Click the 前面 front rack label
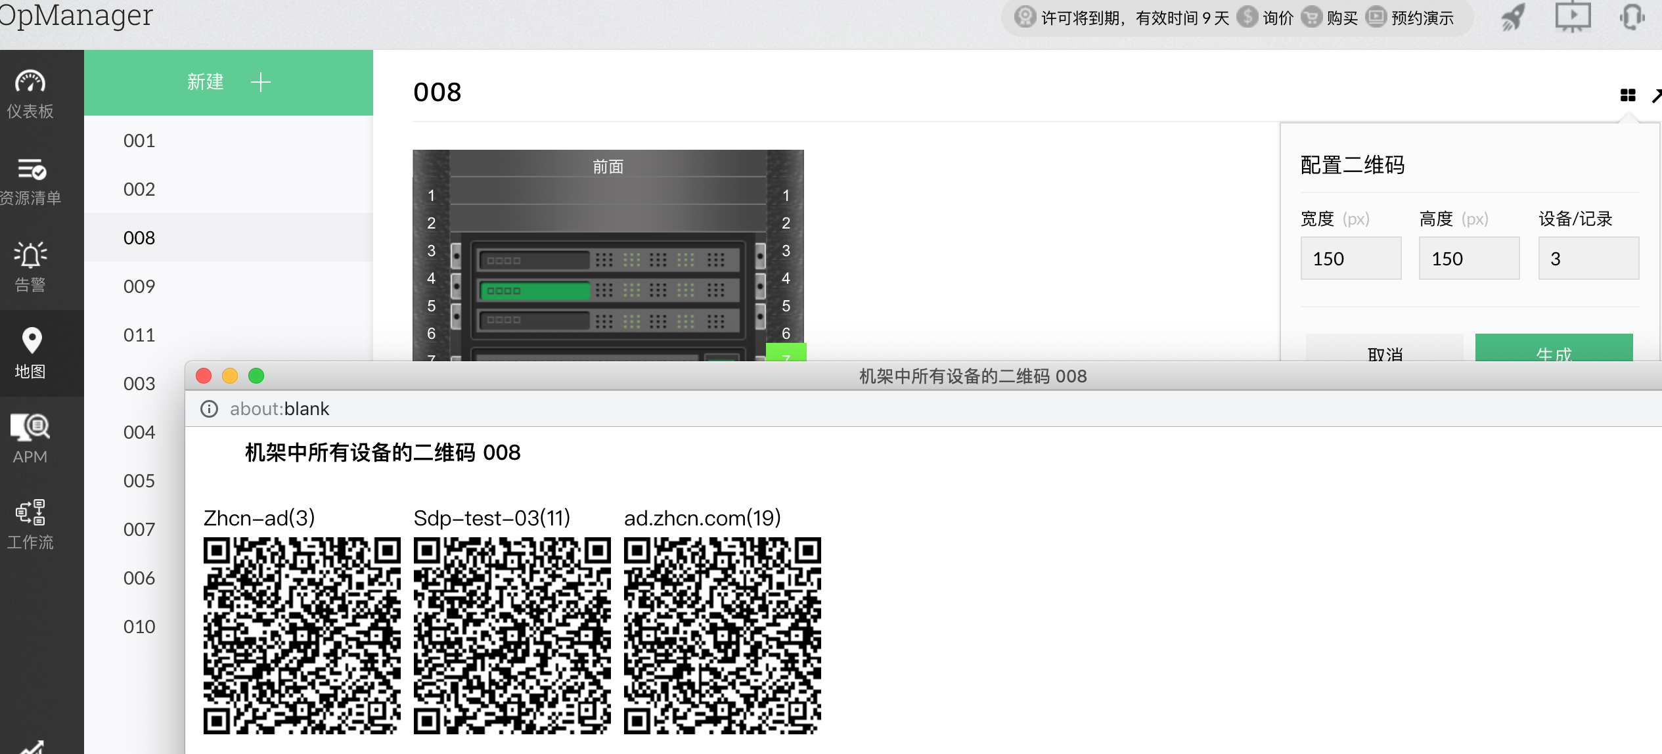 [x=608, y=167]
